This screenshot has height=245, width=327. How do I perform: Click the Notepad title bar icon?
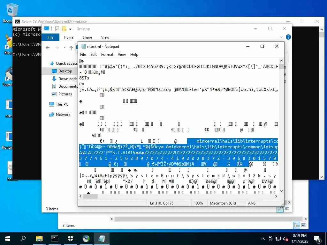click(x=83, y=46)
